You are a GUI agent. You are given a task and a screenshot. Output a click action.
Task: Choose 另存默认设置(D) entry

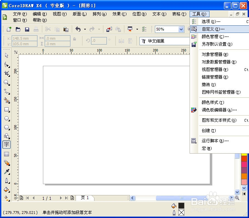[219, 44]
